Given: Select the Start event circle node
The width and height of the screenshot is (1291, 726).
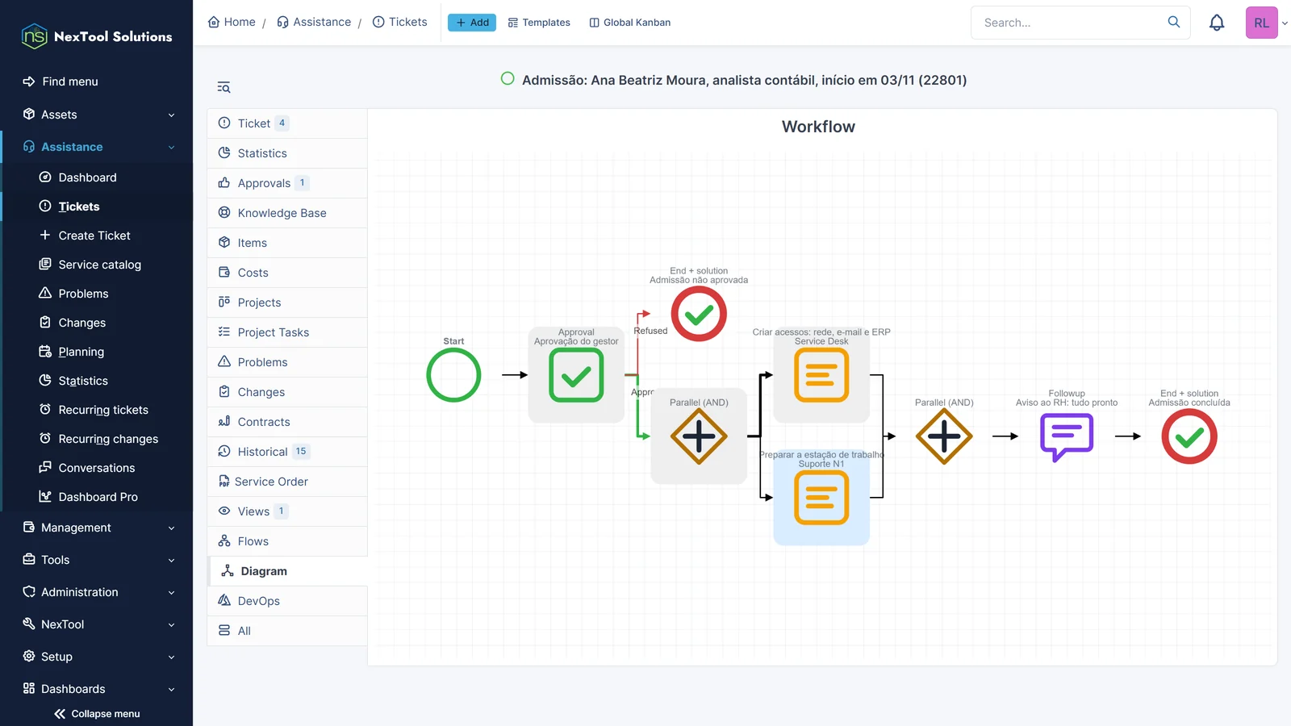Looking at the screenshot, I should point(453,375).
